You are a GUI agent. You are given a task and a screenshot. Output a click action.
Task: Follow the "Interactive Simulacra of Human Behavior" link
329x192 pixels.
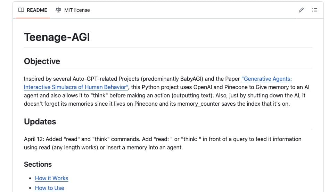(x=76, y=87)
